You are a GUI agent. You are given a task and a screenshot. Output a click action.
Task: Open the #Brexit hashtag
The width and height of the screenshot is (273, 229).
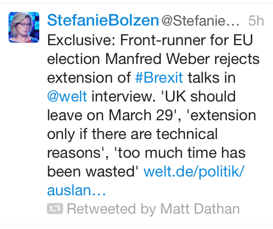click(159, 78)
